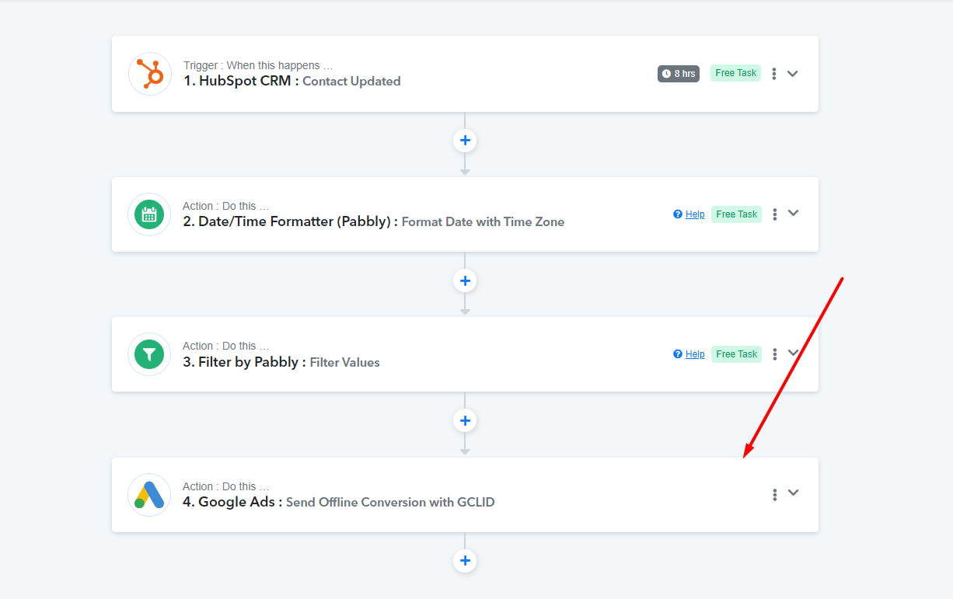953x599 pixels.
Task: Click 'Action : Do this …' label above Google Ads
Action: [x=226, y=486]
